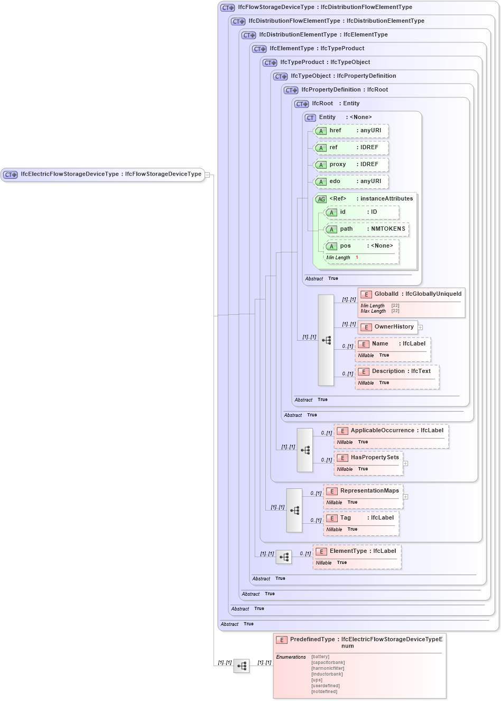Expand the OwnerHistory plus box
Image resolution: width=501 pixels, height=701 pixels.
click(420, 327)
